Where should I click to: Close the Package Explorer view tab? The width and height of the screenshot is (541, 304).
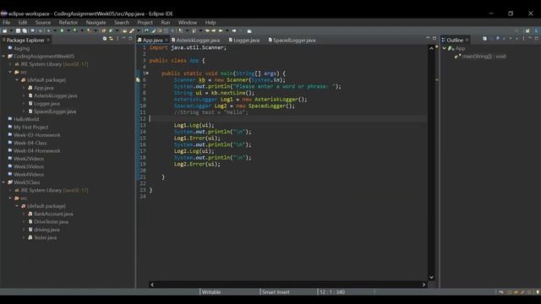(x=48, y=40)
